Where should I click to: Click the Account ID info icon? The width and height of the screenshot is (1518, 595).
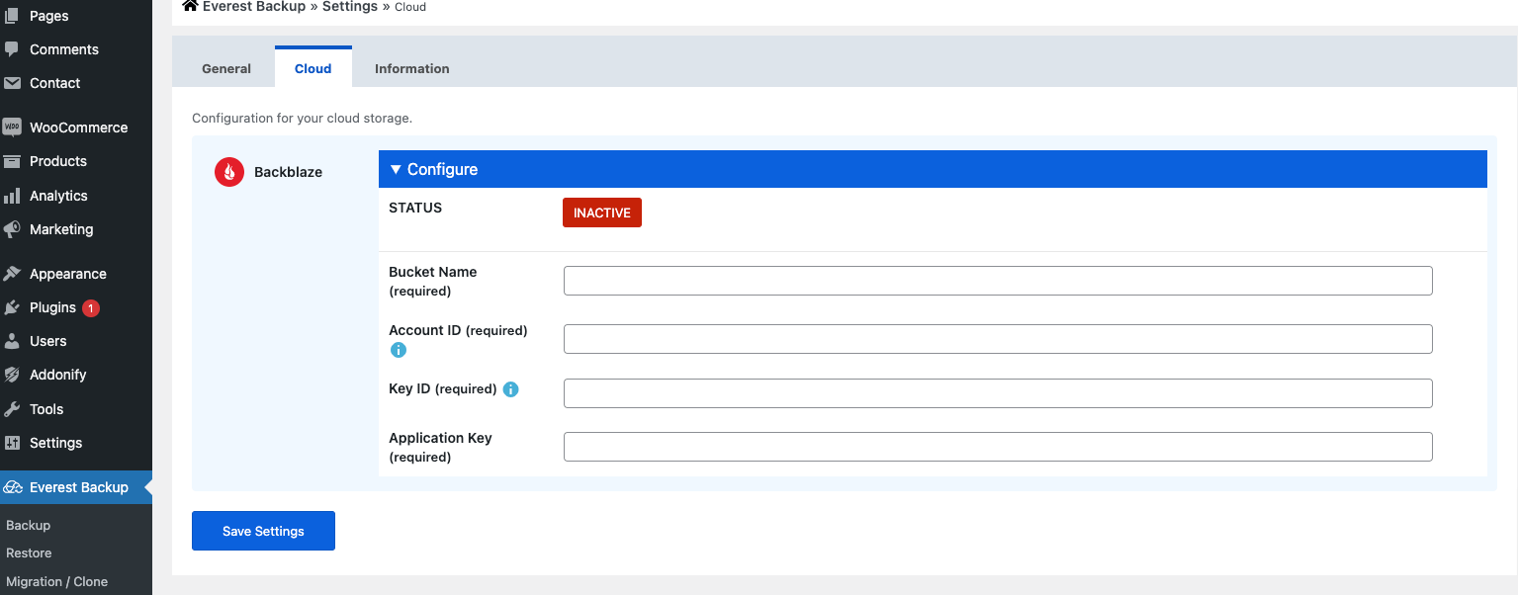coord(399,350)
